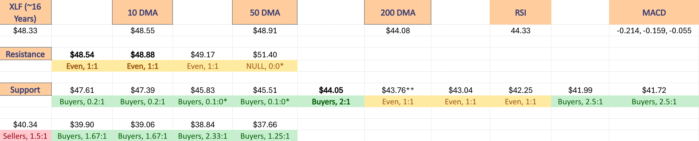This screenshot has height=141, width=699.
Task: Click the bold $44.05 support cell
Action: point(331,90)
